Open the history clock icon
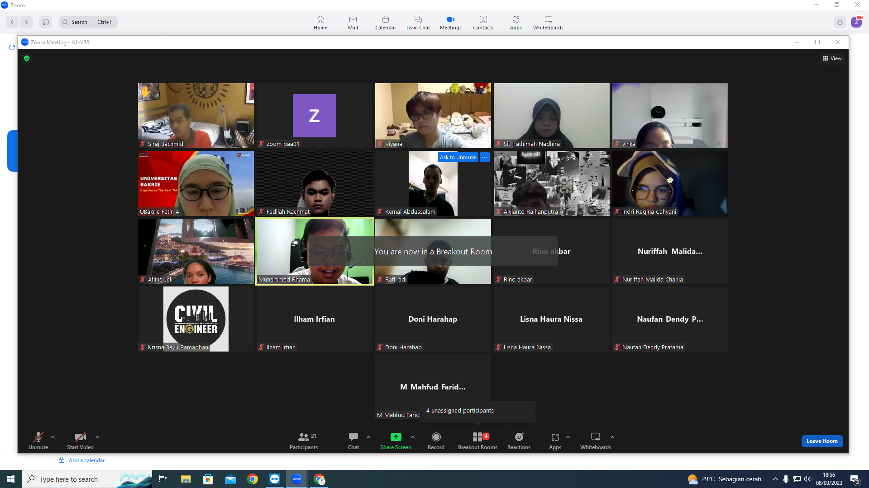This screenshot has width=869, height=488. (46, 22)
